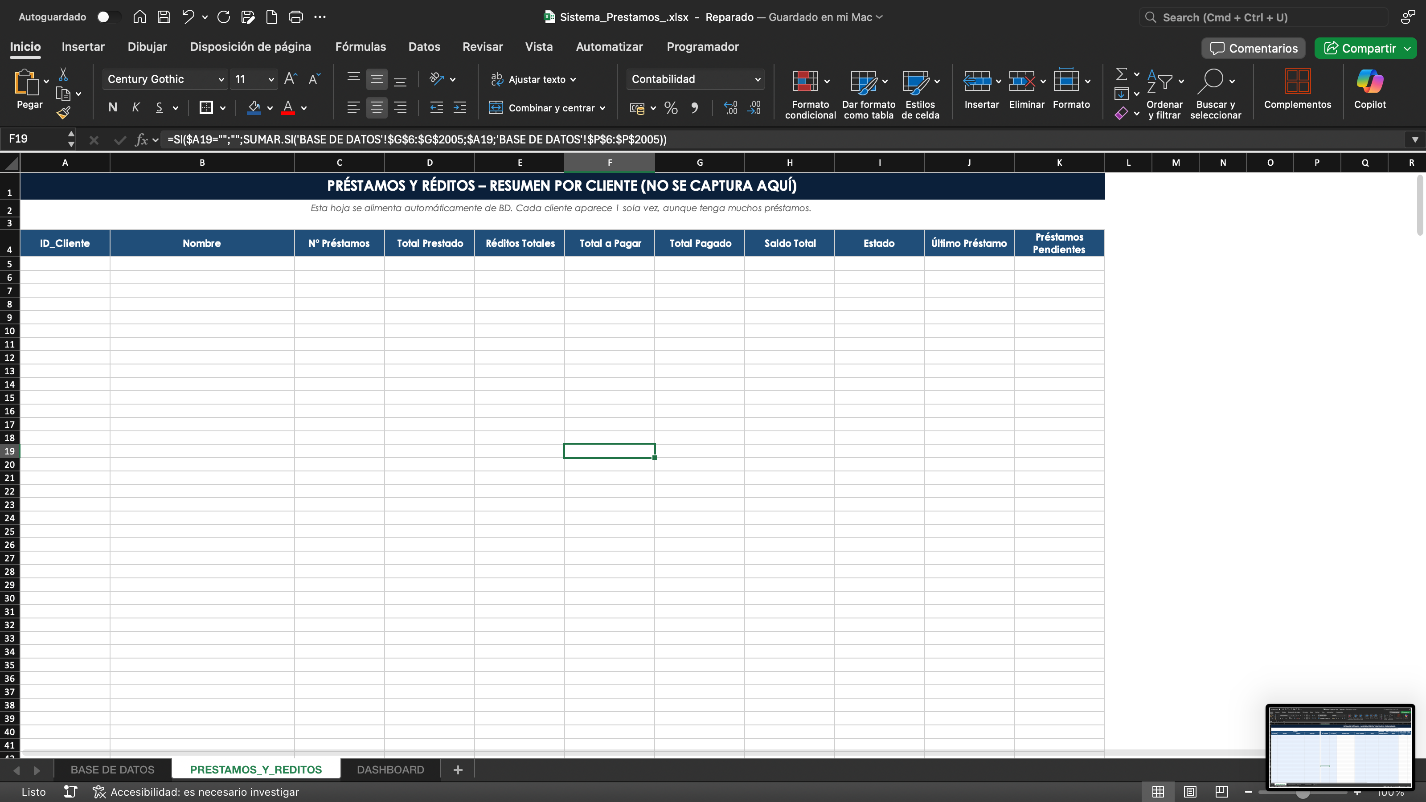The width and height of the screenshot is (1426, 802).
Task: Switch to the DASHBOARD sheet tab
Action: click(390, 770)
